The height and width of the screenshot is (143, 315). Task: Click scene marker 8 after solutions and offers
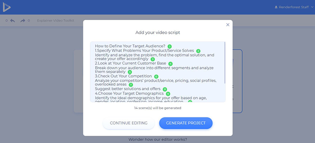(x=165, y=89)
